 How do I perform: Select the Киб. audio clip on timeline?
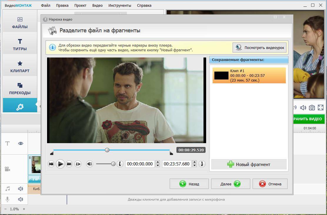coord(35,189)
